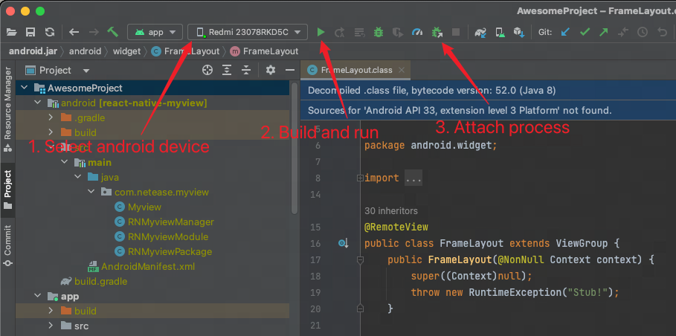Open Redmi 23078RKD5C device dropdown

[x=248, y=32]
